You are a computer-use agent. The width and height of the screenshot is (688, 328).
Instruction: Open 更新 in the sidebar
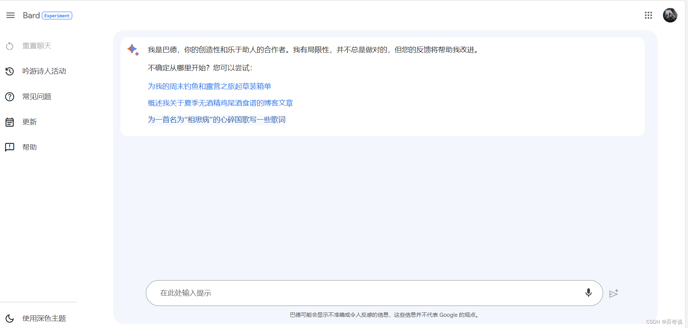[30, 122]
